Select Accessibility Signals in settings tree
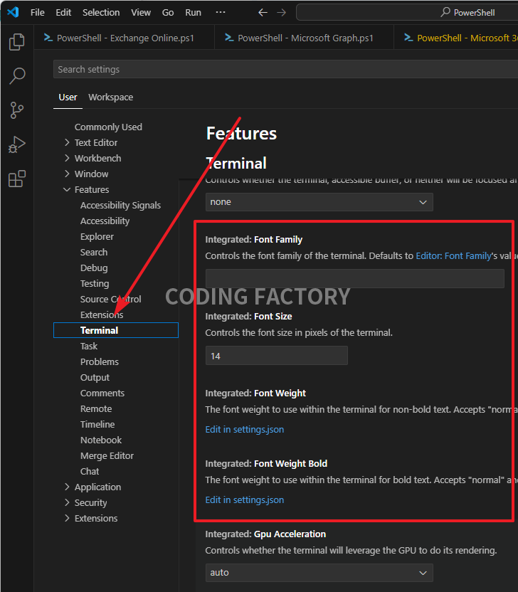Screen dimensions: 518x592 pyautogui.click(x=120, y=206)
